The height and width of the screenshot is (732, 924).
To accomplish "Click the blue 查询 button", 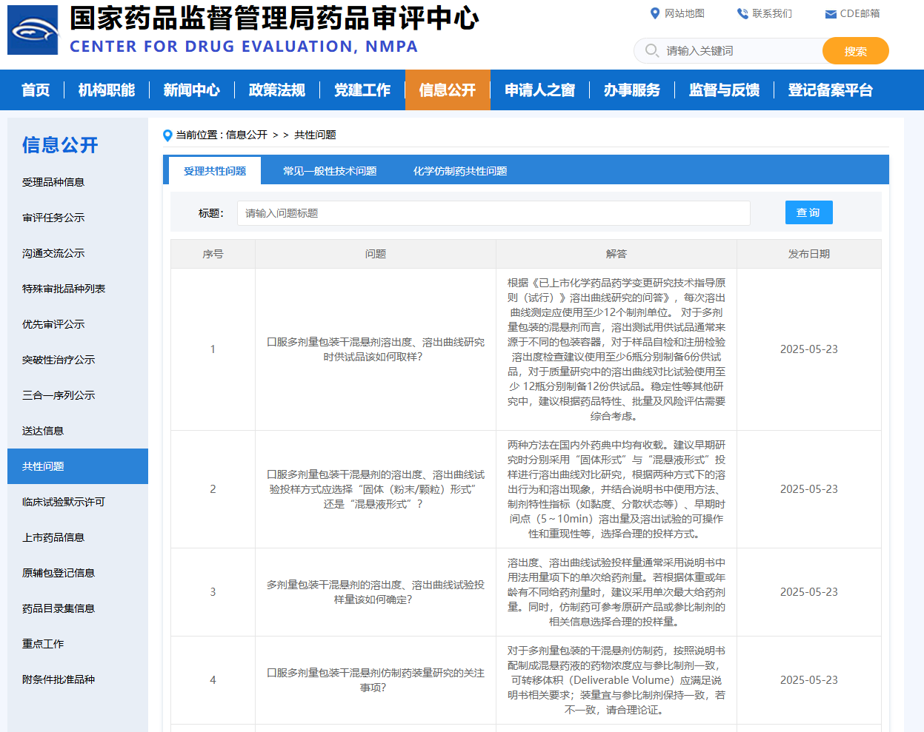I will tap(808, 212).
